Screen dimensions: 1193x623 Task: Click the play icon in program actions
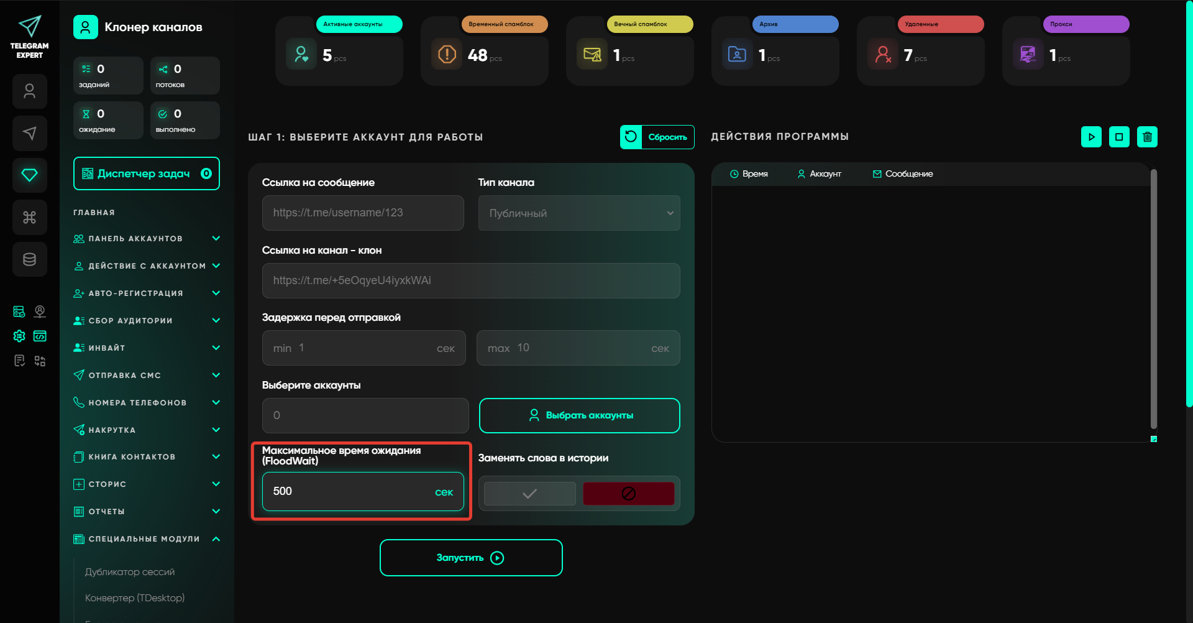pyautogui.click(x=1091, y=137)
